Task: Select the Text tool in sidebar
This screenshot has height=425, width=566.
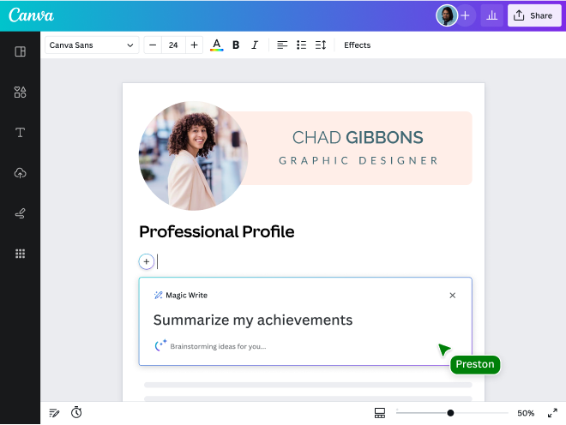Action: coord(21,132)
